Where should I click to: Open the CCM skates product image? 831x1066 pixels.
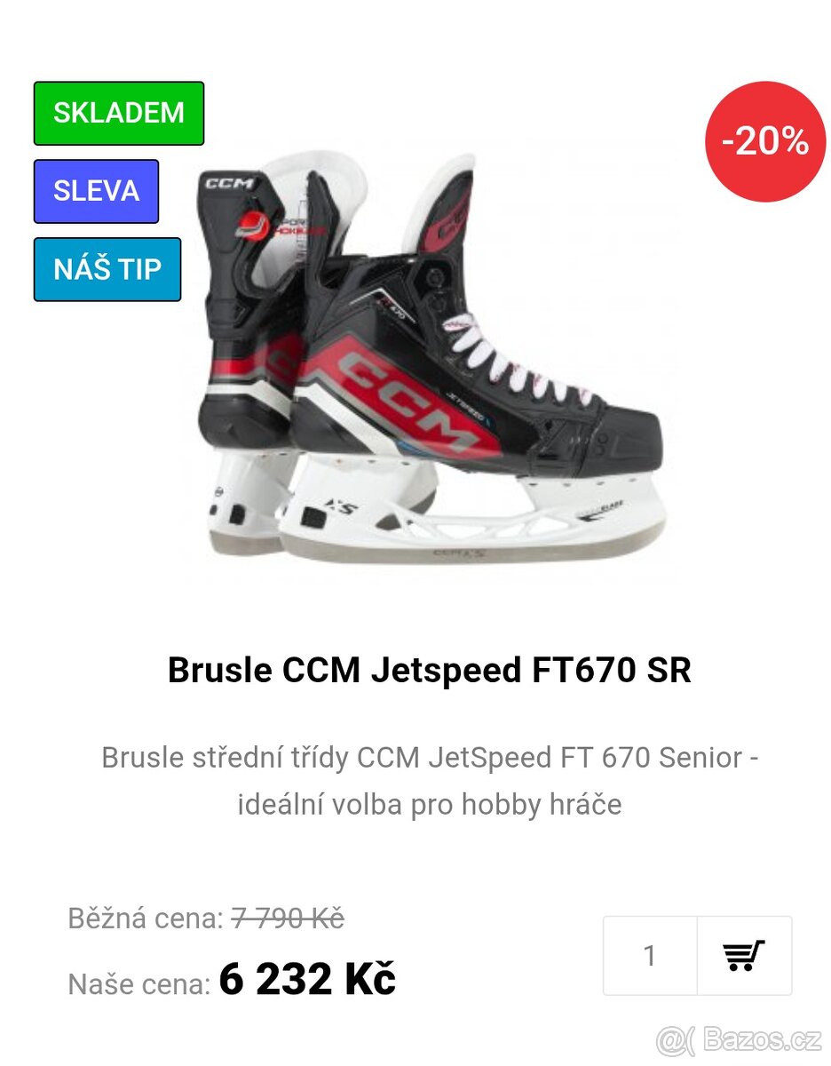[x=426, y=364]
